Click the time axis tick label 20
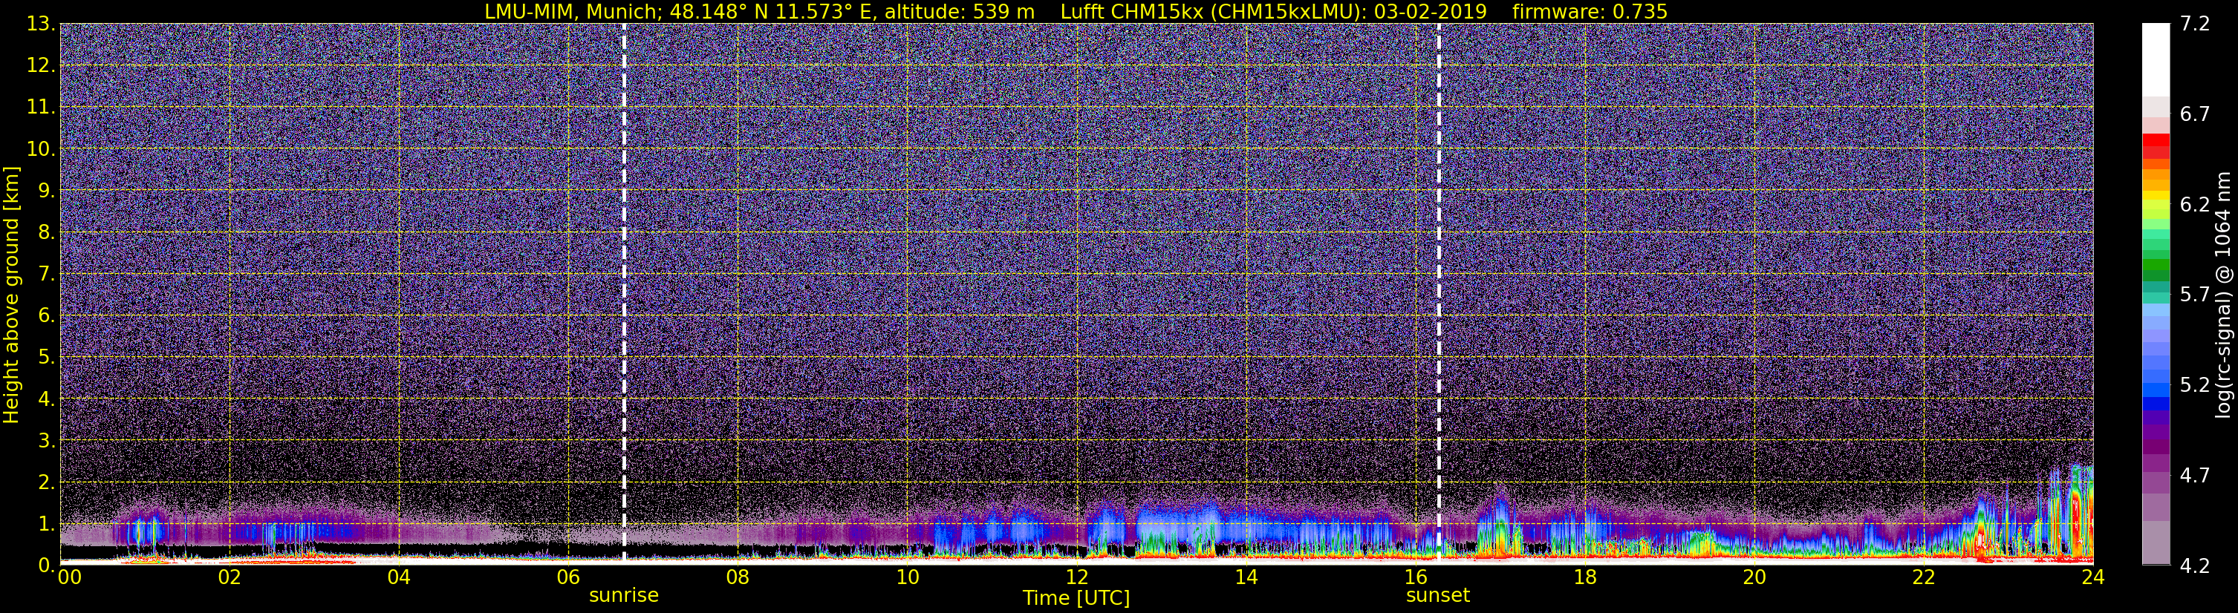This screenshot has width=2238, height=613. pyautogui.click(x=1754, y=577)
